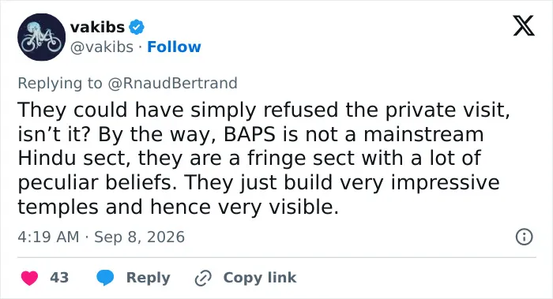553x299 pixels.
Task: Click the Reply button label
Action: pyautogui.click(x=149, y=278)
